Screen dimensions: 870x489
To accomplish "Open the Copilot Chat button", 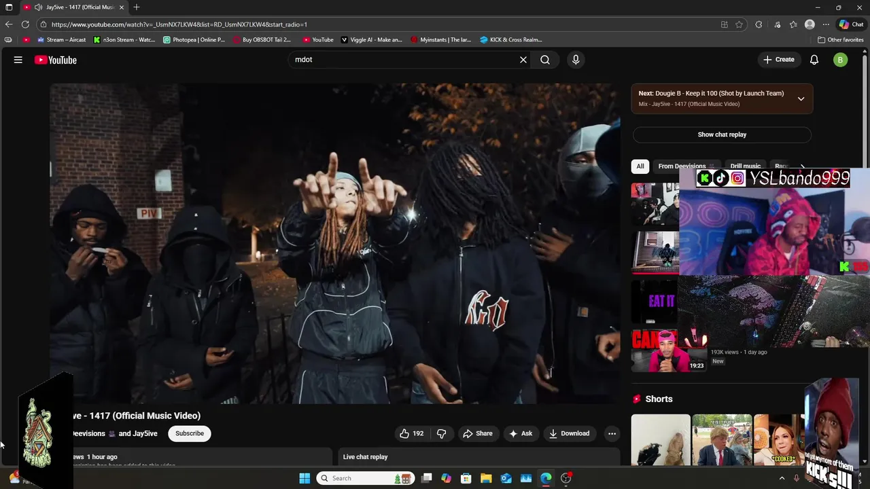I will (x=851, y=24).
